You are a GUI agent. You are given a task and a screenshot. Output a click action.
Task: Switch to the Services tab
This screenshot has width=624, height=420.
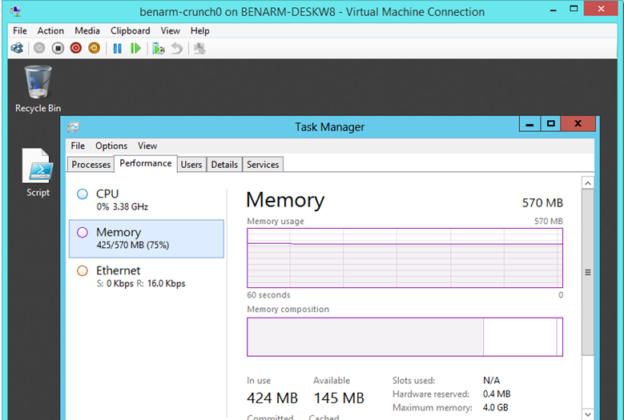pos(263,164)
